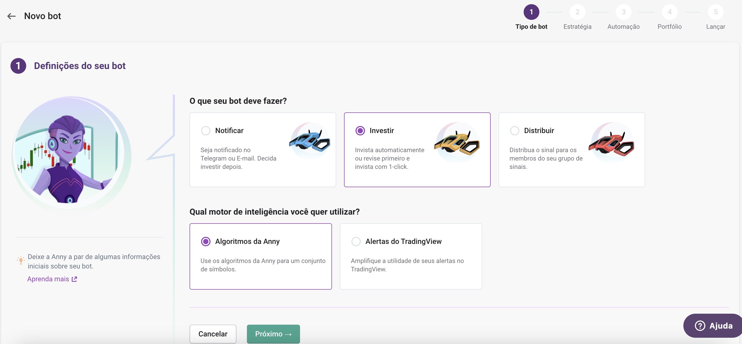Go to step 5 Lançar
This screenshot has height=344, width=742.
716,17
